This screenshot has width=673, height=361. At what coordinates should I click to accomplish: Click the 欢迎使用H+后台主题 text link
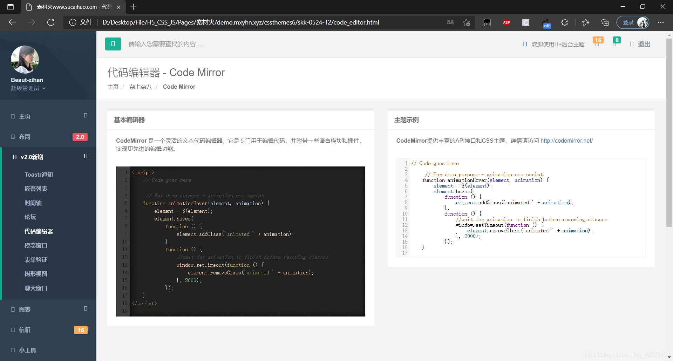(558, 44)
